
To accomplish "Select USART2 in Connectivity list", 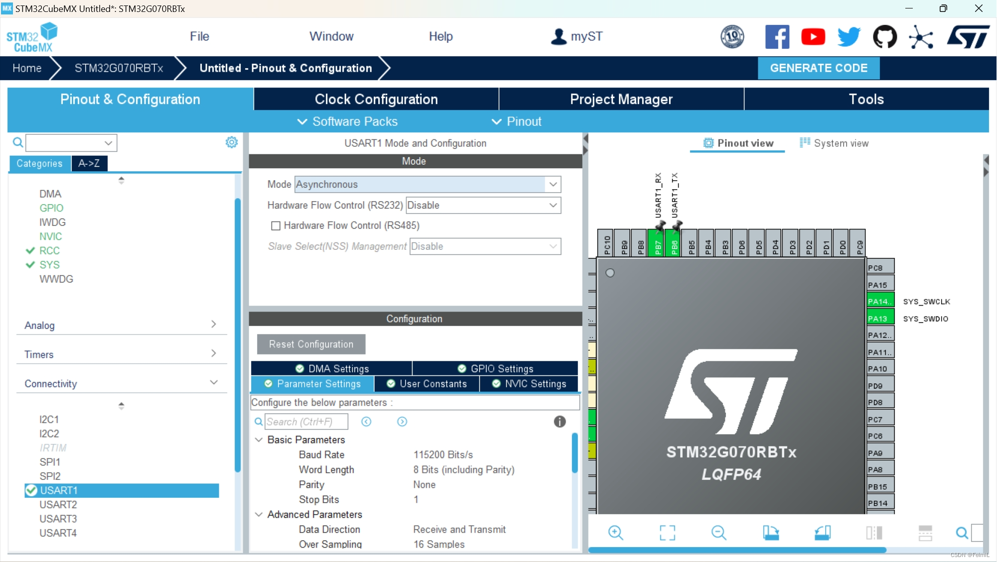I will coord(58,504).
